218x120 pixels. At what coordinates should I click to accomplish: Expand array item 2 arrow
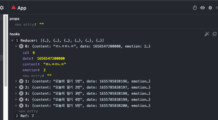coord(16,87)
